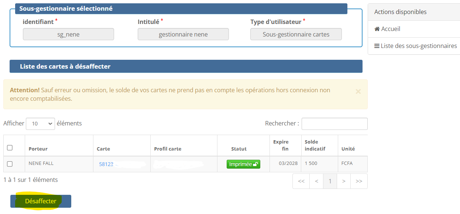Dismiss the Attention warning with the X

click(358, 92)
